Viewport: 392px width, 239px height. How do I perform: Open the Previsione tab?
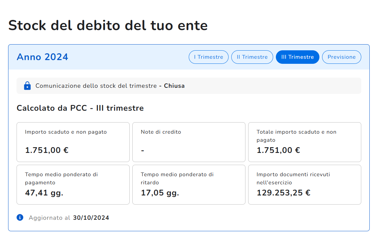point(341,57)
